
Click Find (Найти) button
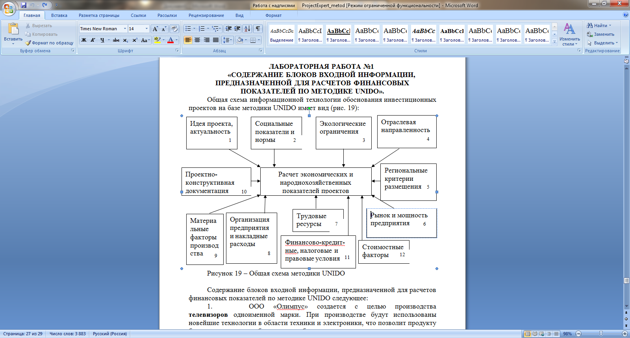tap(599, 26)
